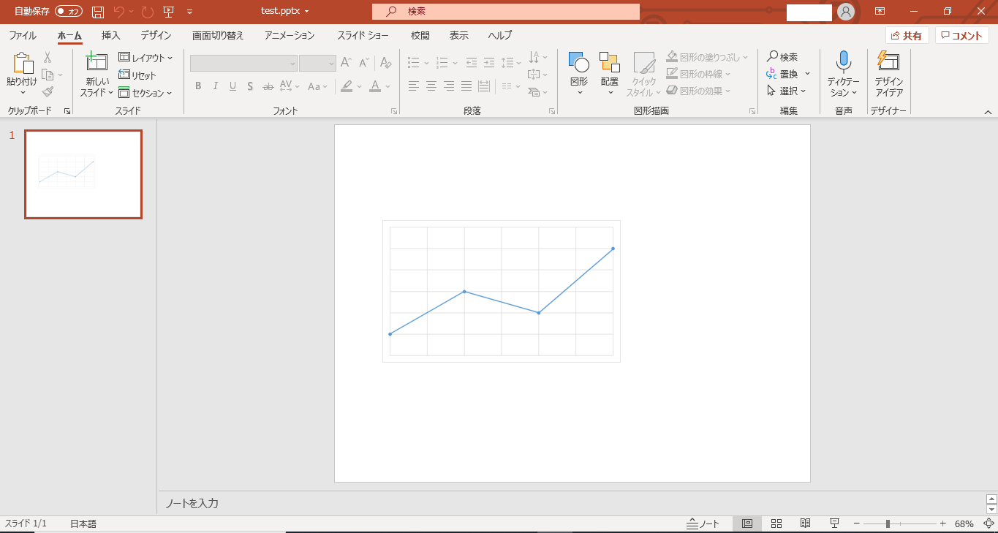Click the Redo arrow icon
Viewport: 998px width, 533px height.
[x=148, y=12]
